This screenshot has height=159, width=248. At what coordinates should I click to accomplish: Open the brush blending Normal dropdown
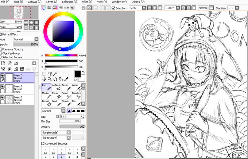[x=63, y=111]
